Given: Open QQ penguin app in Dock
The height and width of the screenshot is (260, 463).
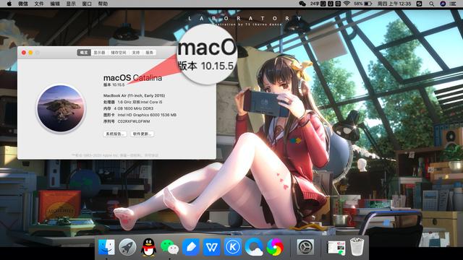Looking at the screenshot, I should point(148,247).
